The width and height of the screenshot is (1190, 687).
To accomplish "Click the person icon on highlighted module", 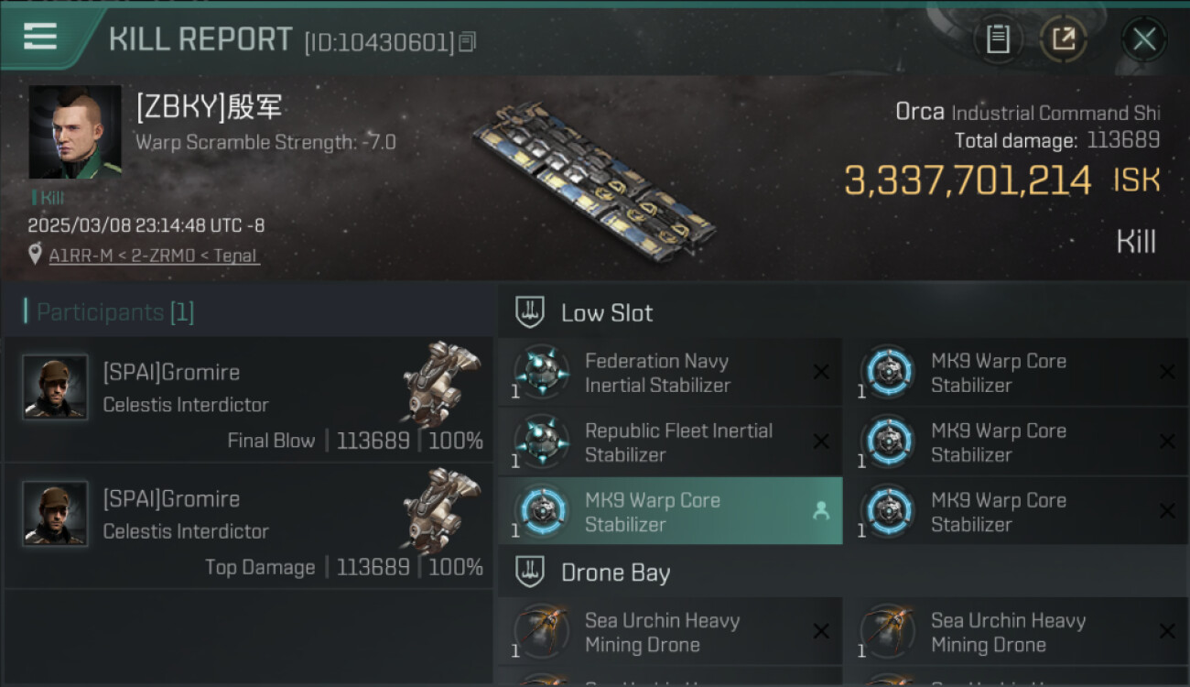I will [x=821, y=512].
